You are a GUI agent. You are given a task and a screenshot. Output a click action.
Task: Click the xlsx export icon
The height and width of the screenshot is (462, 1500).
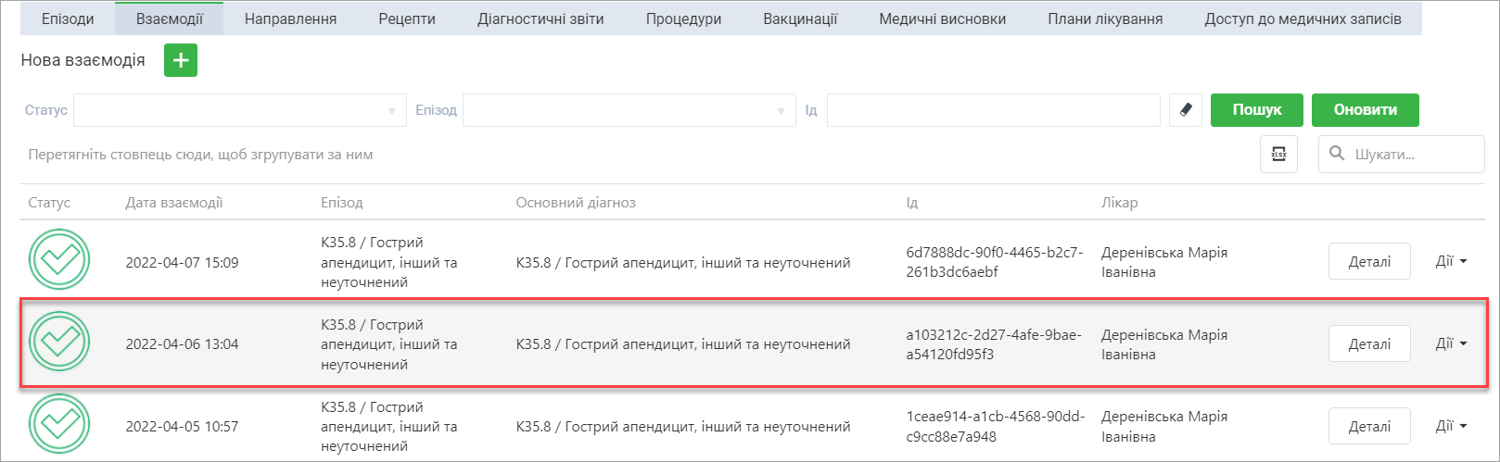click(x=1278, y=155)
